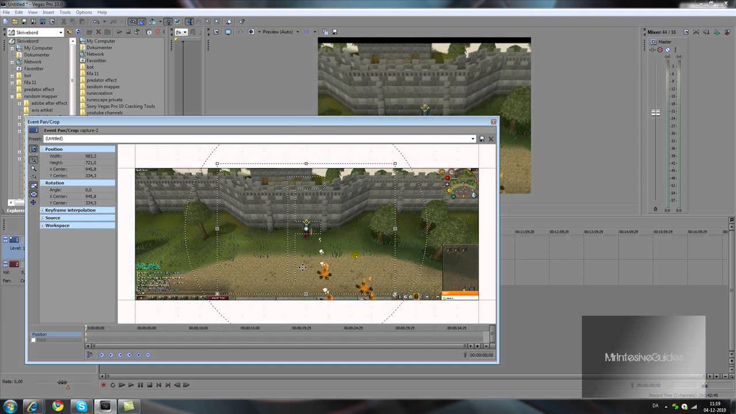Toggle Size About Center in Pan/Crop sidebar
The width and height of the screenshot is (736, 414).
point(33,194)
